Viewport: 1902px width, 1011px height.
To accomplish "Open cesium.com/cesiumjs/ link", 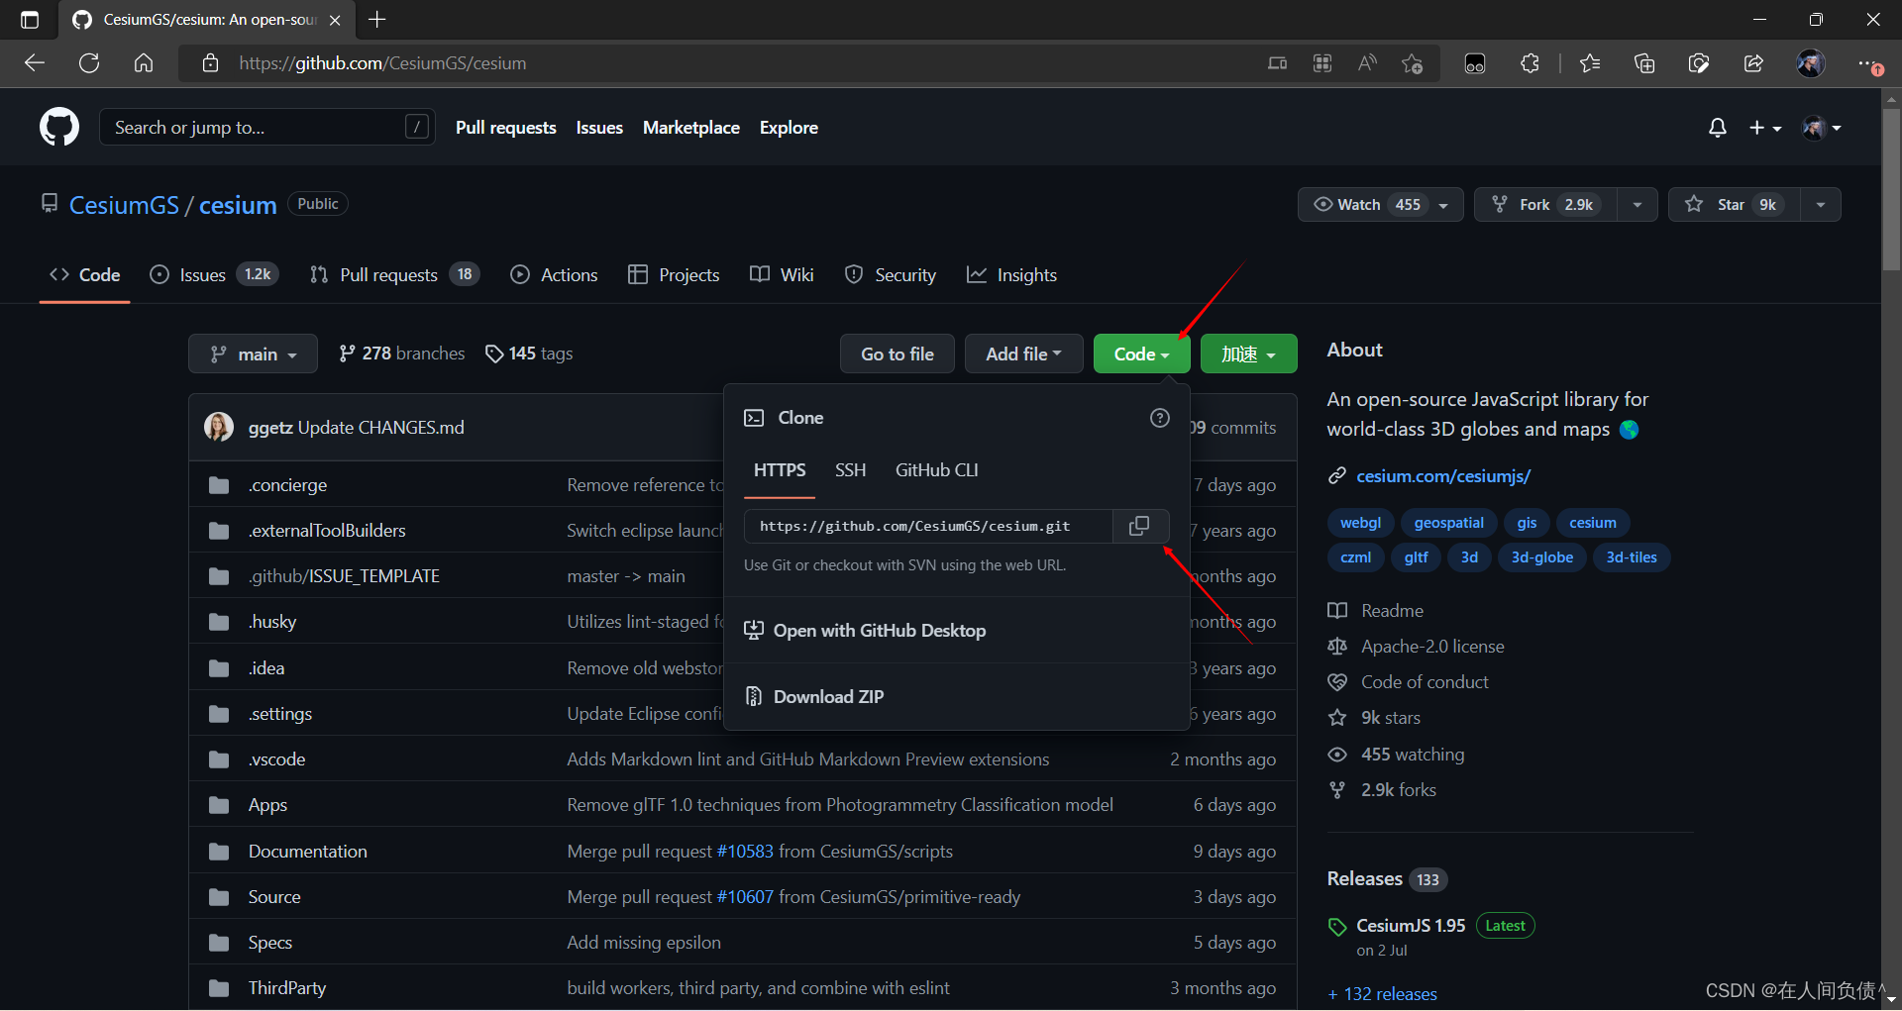I will pyautogui.click(x=1443, y=476).
